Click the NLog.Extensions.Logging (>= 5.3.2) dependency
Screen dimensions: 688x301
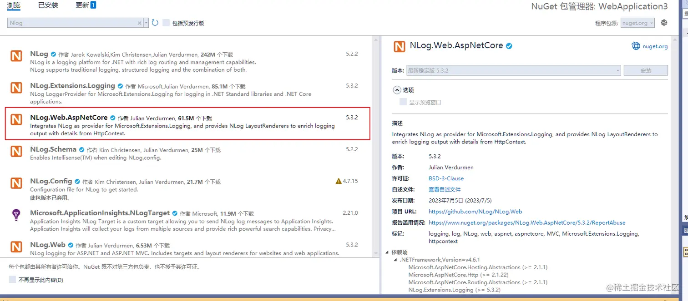click(454, 290)
